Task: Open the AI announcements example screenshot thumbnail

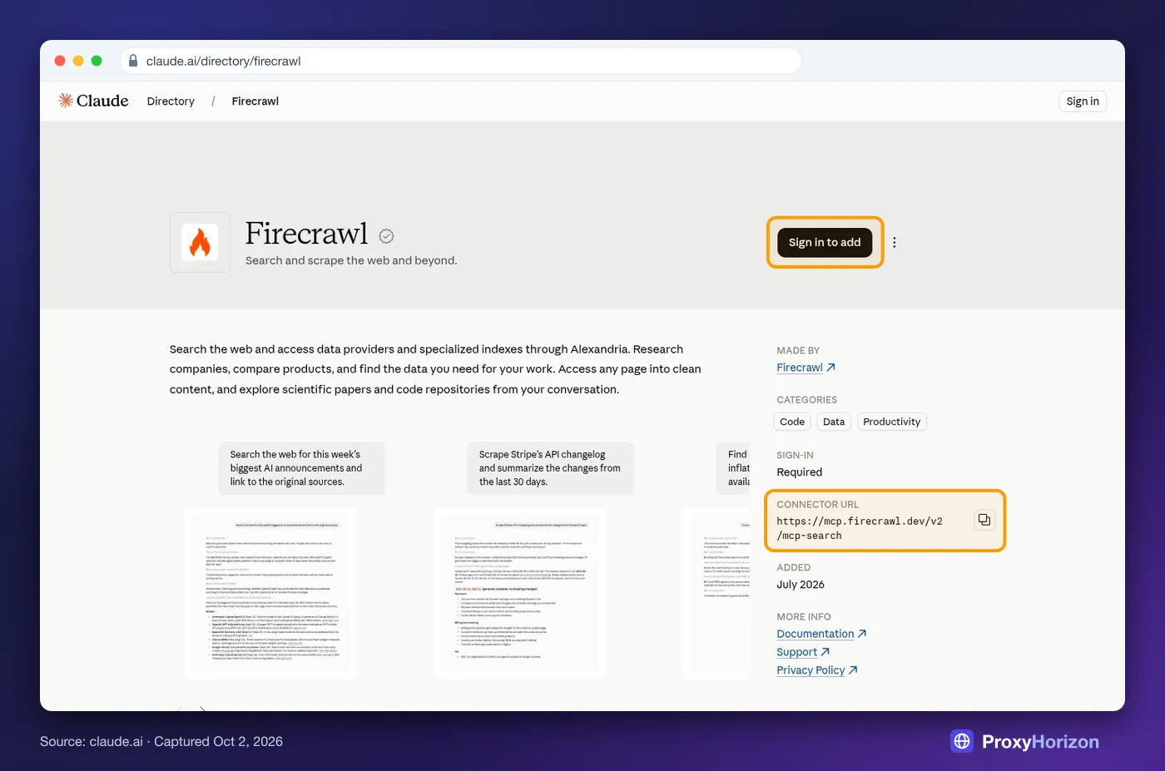Action: [270, 593]
